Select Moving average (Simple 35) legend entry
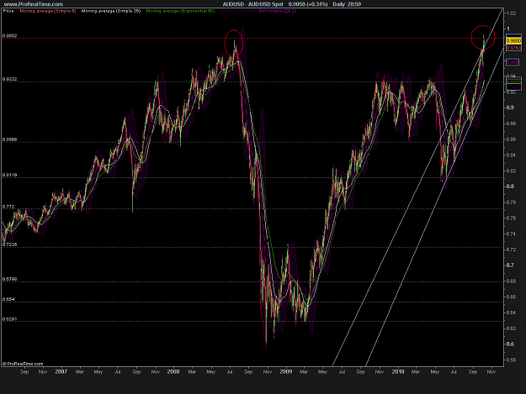526x394 pixels. (111, 11)
